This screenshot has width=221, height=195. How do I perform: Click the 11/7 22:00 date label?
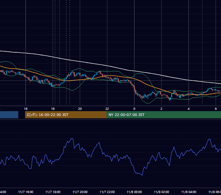click(x=107, y=192)
